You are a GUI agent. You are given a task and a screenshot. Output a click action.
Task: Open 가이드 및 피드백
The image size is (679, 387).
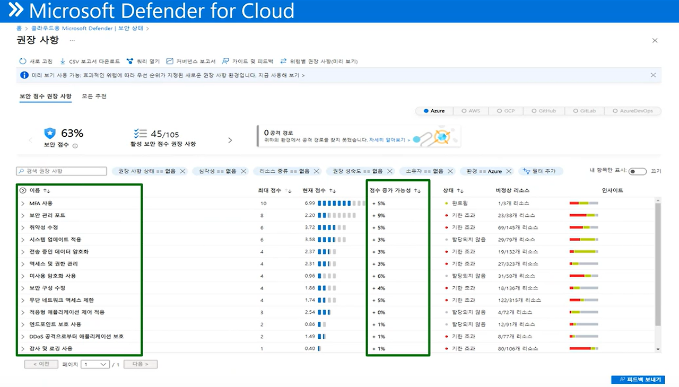[248, 61]
